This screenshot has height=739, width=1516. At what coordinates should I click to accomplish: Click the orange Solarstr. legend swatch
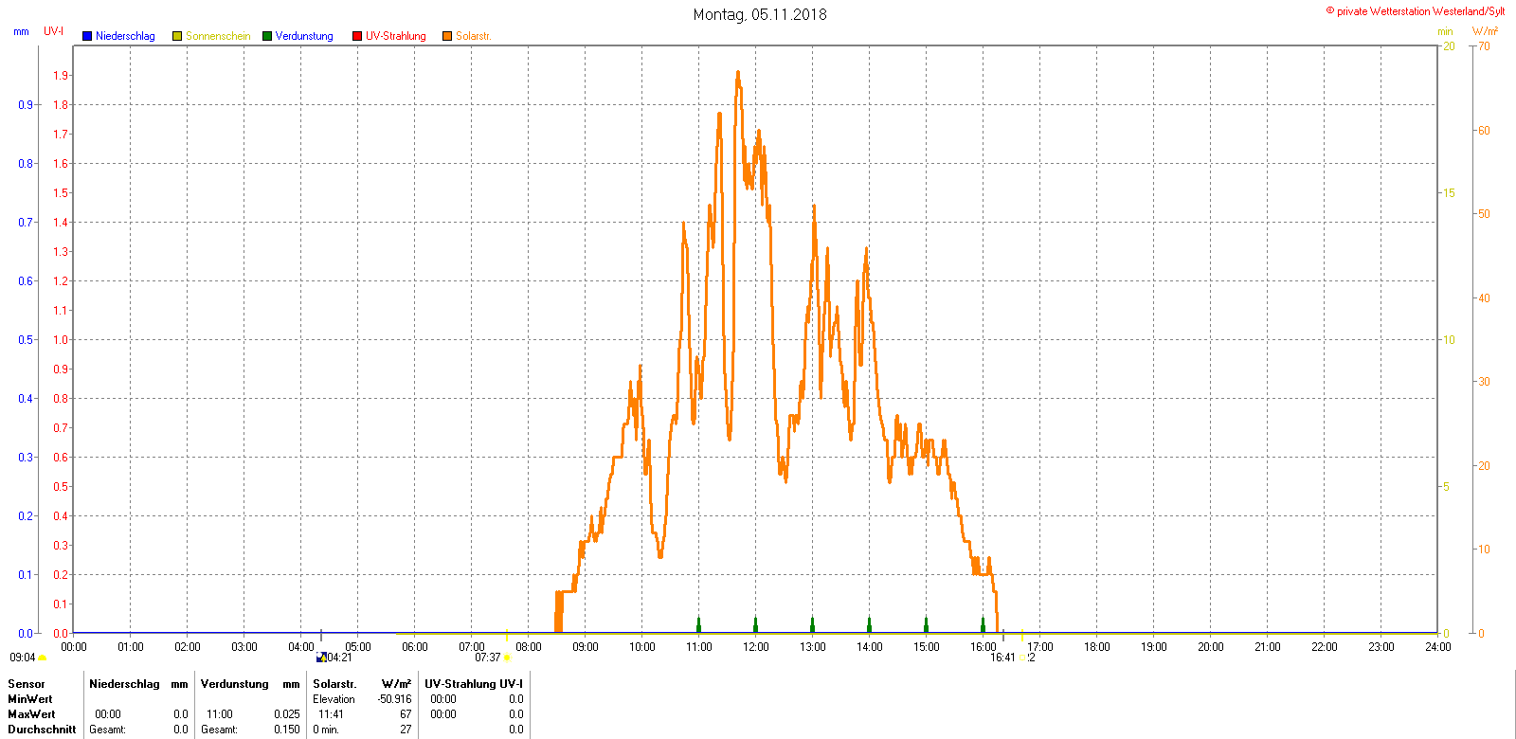point(447,36)
